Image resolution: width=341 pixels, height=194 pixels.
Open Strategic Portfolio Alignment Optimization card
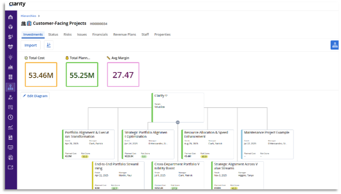pos(148,144)
